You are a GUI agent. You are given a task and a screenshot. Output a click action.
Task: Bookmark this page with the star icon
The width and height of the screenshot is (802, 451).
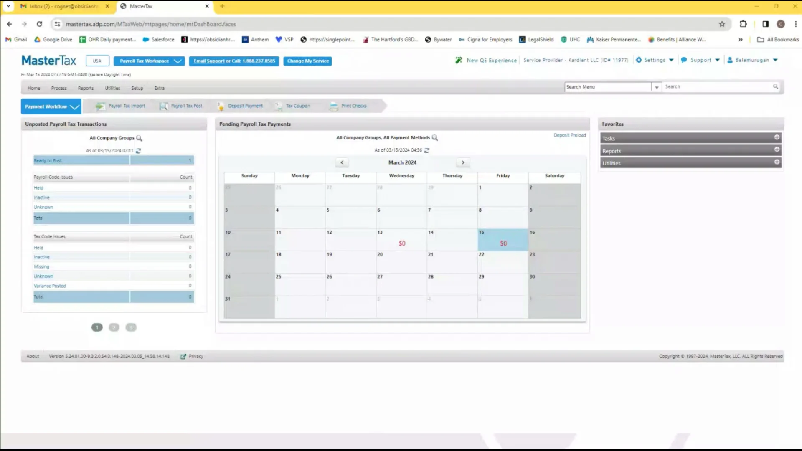[722, 24]
